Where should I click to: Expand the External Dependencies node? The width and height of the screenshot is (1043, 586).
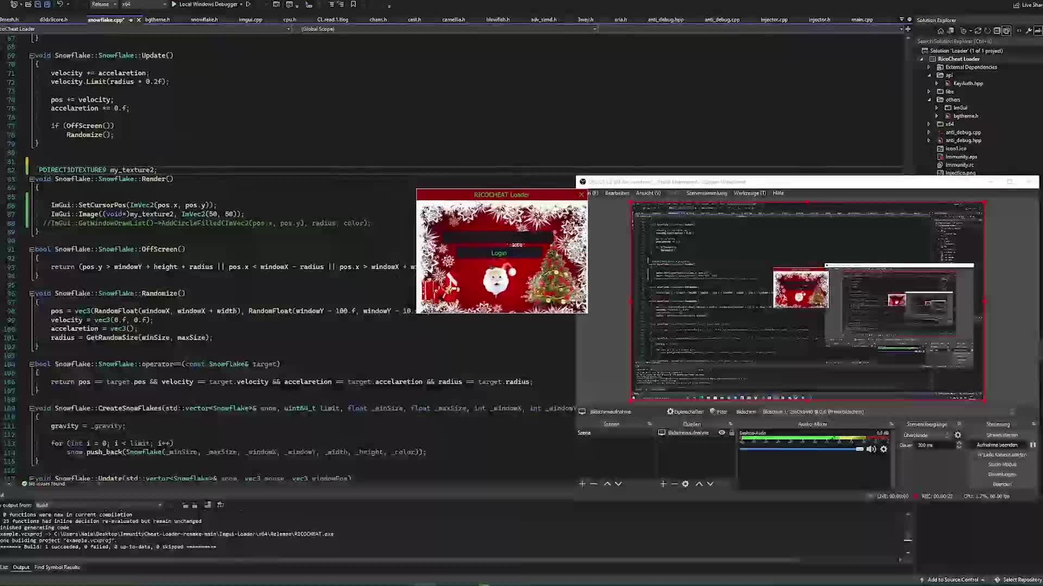point(929,67)
